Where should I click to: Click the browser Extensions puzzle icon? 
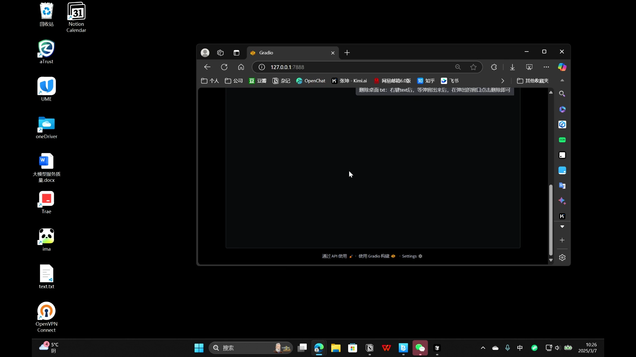pyautogui.click(x=494, y=67)
